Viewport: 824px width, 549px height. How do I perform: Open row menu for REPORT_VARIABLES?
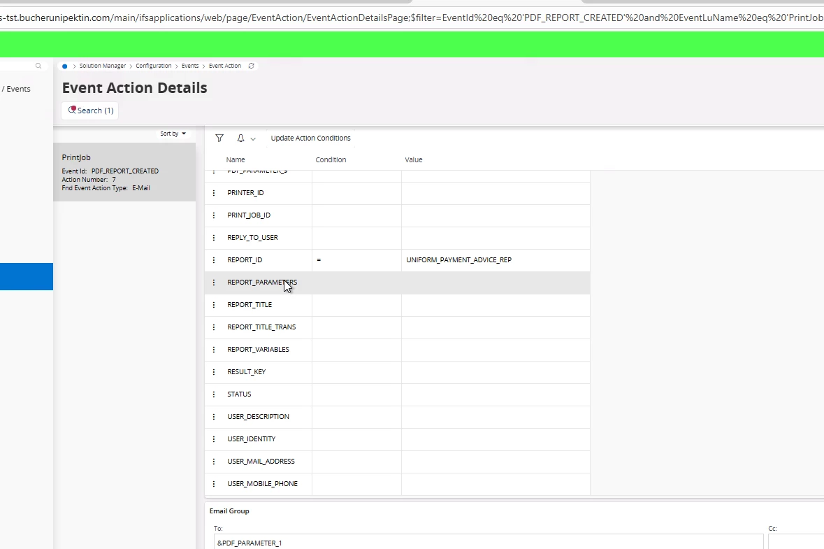[x=214, y=349]
